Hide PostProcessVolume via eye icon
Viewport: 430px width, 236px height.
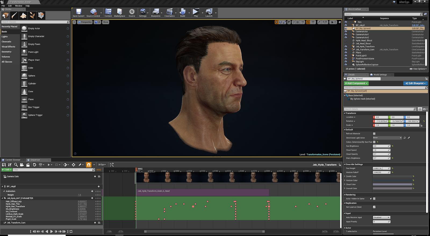click(346, 59)
